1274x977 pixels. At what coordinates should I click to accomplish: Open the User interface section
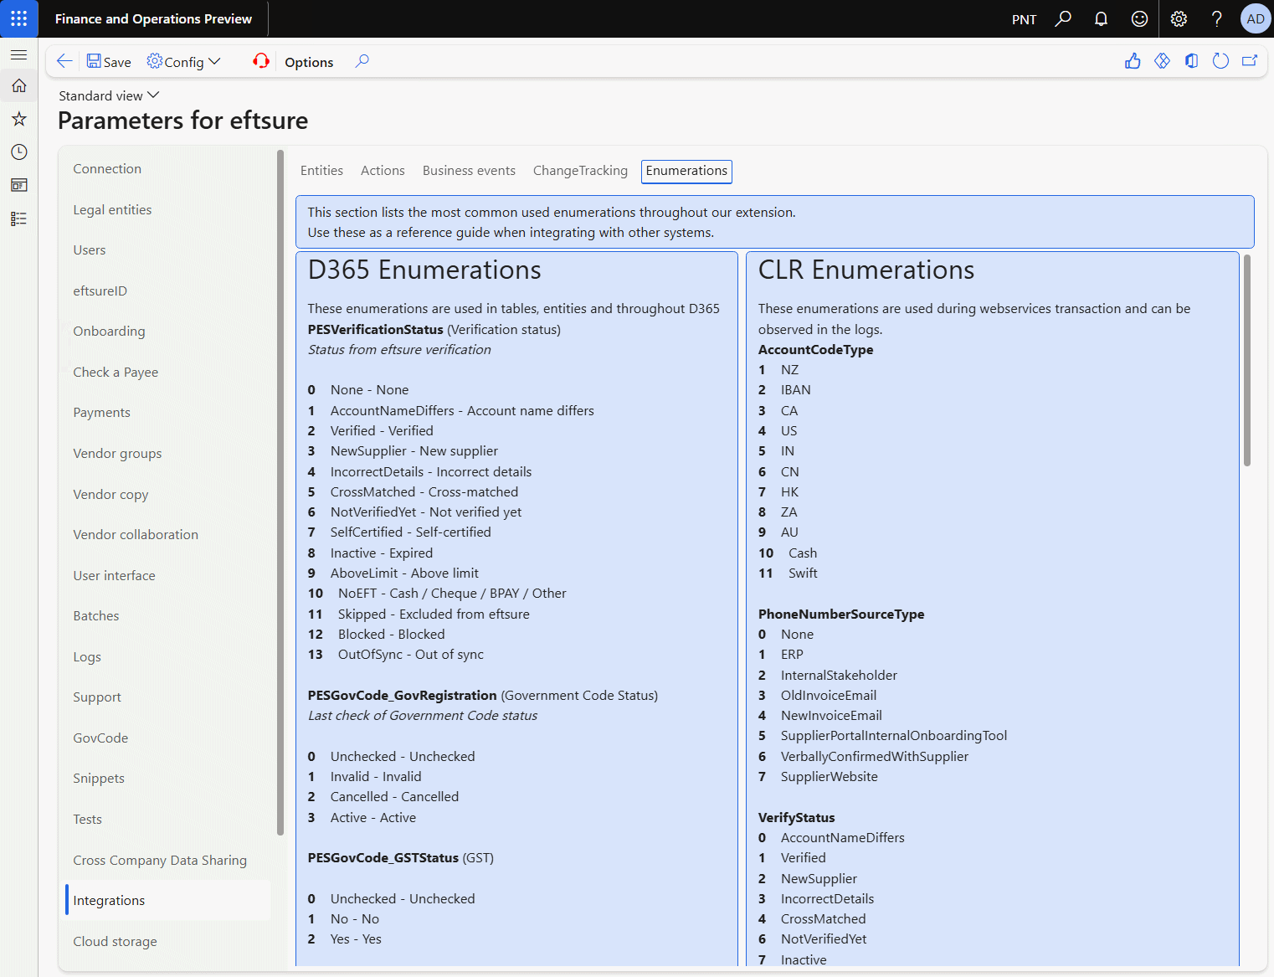114,576
